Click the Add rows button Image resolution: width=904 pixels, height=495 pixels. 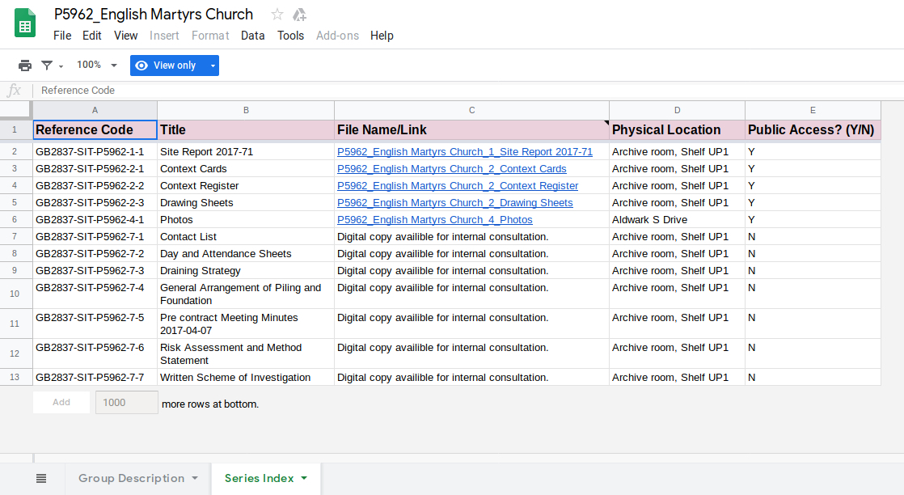(61, 402)
